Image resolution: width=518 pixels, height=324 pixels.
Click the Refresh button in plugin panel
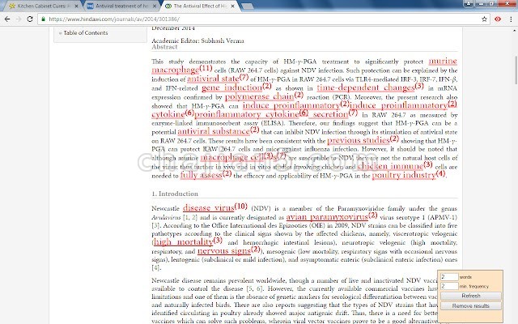pyautogui.click(x=471, y=296)
